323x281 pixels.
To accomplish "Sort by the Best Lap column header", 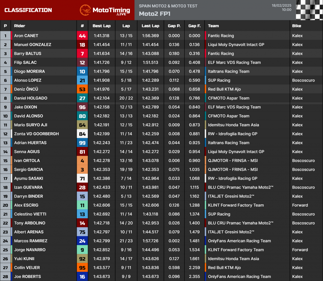I will click(102, 26).
